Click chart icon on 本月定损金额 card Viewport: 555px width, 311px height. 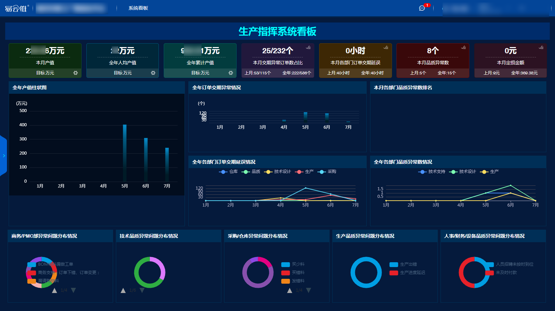point(541,47)
